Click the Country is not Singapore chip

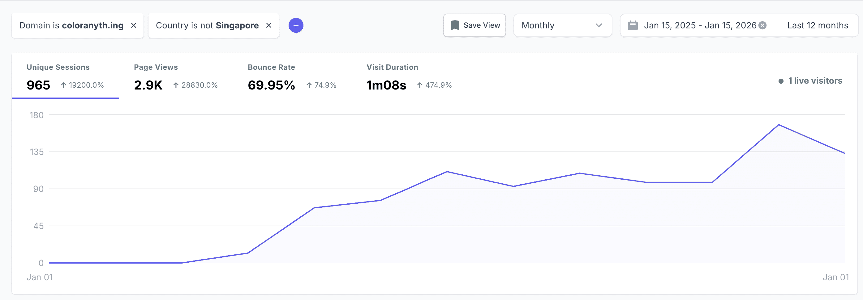[x=207, y=25]
